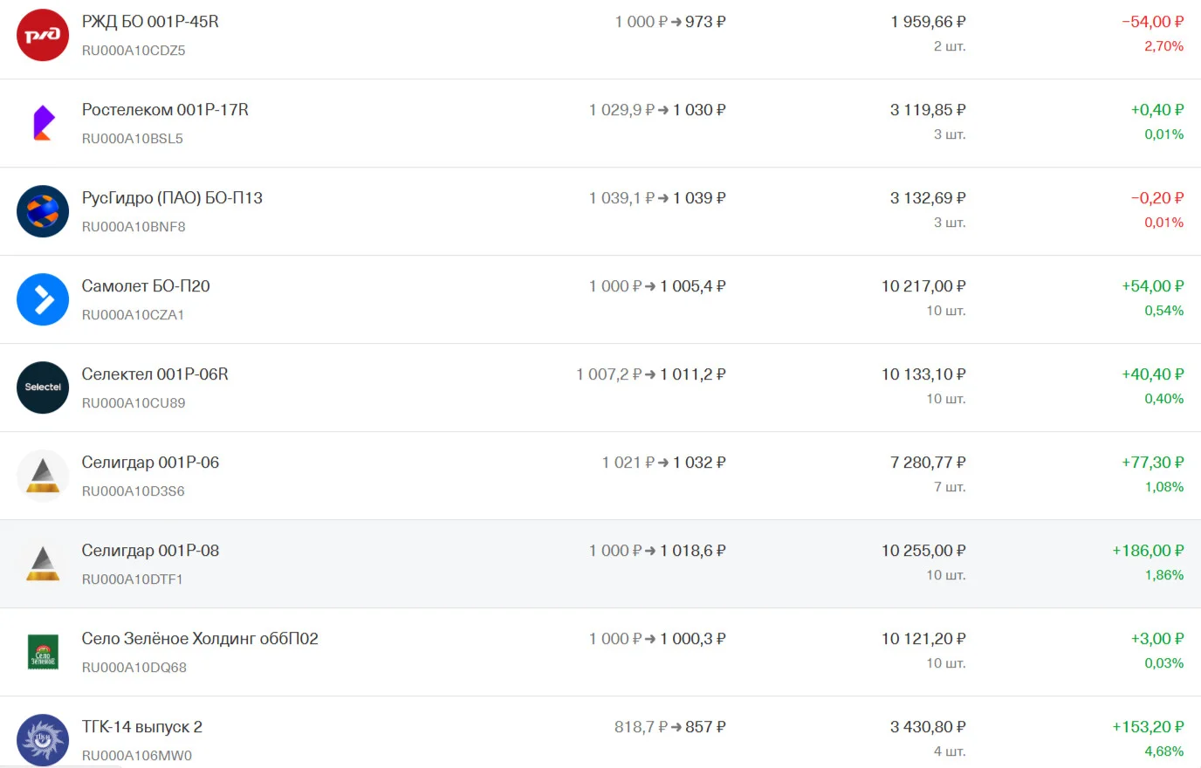Image resolution: width=1201 pixels, height=768 pixels.
Task: Click the 10 255,00 ₽ Seligdar value
Action: tap(923, 551)
